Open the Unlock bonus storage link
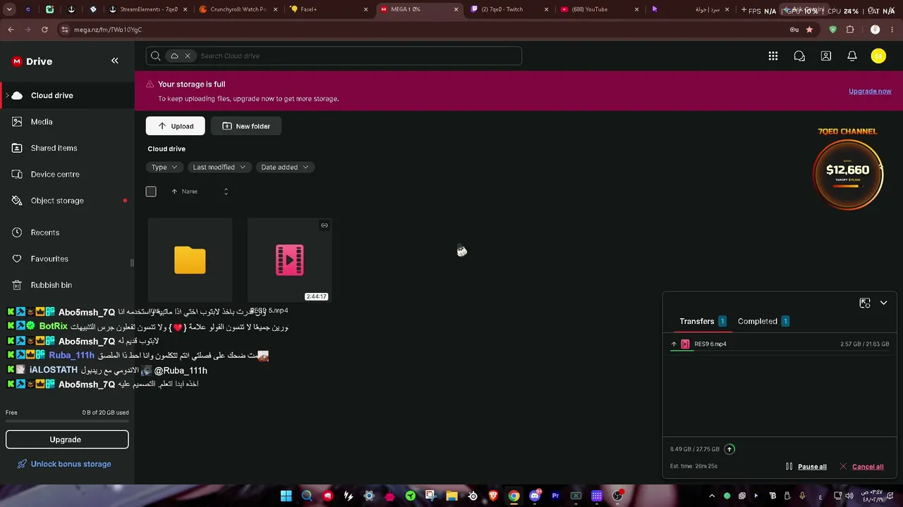Viewport: 903px width, 507px height. 64,464
